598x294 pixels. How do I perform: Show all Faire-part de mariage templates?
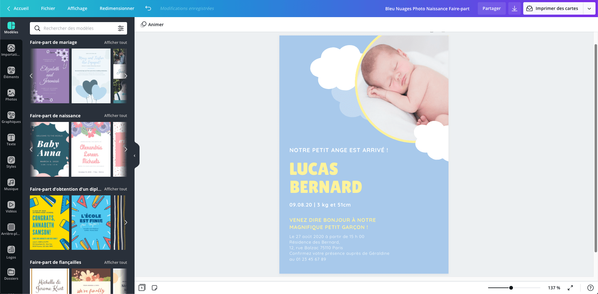click(116, 42)
